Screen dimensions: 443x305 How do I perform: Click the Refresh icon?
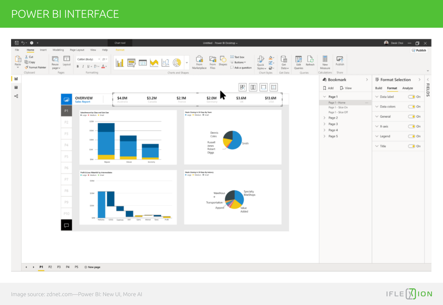pos(310,59)
